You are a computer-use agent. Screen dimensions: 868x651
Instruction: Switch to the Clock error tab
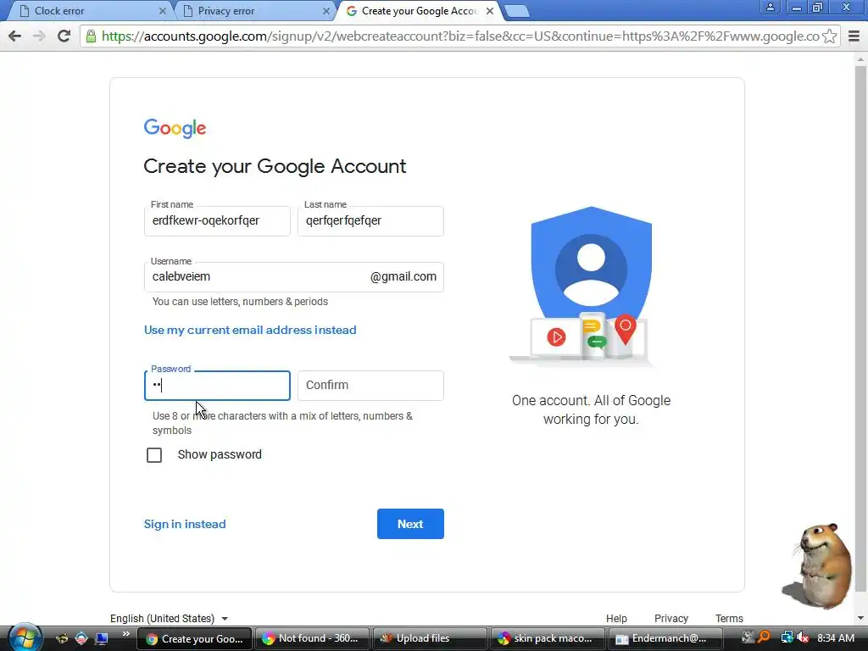[88, 11]
